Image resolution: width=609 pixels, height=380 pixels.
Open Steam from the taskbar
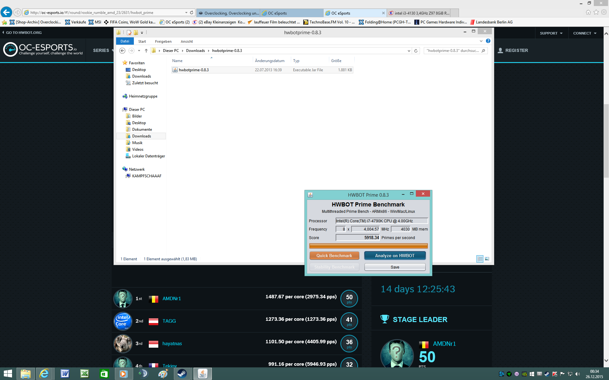click(x=182, y=374)
